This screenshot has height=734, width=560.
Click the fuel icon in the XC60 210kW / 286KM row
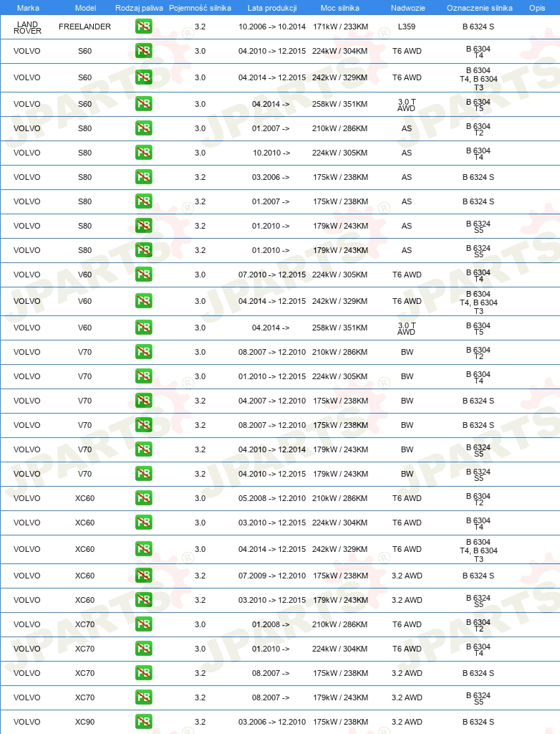point(144,498)
